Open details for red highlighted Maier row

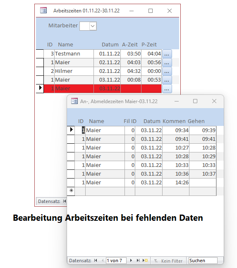(x=167, y=89)
